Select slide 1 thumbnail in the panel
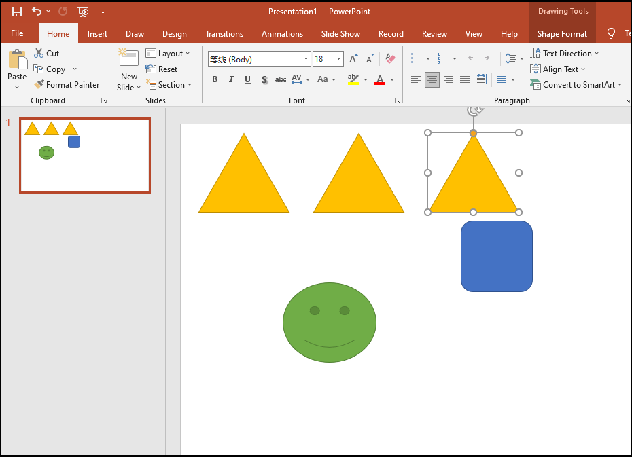This screenshot has height=457, width=632. click(84, 155)
